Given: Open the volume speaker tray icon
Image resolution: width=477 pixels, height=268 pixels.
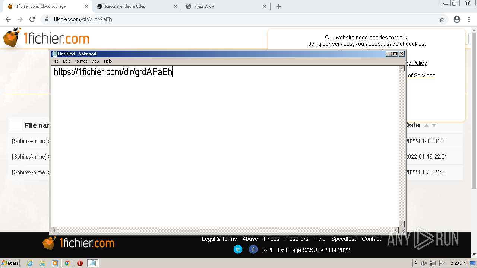Looking at the screenshot, I should pyautogui.click(x=424, y=263).
